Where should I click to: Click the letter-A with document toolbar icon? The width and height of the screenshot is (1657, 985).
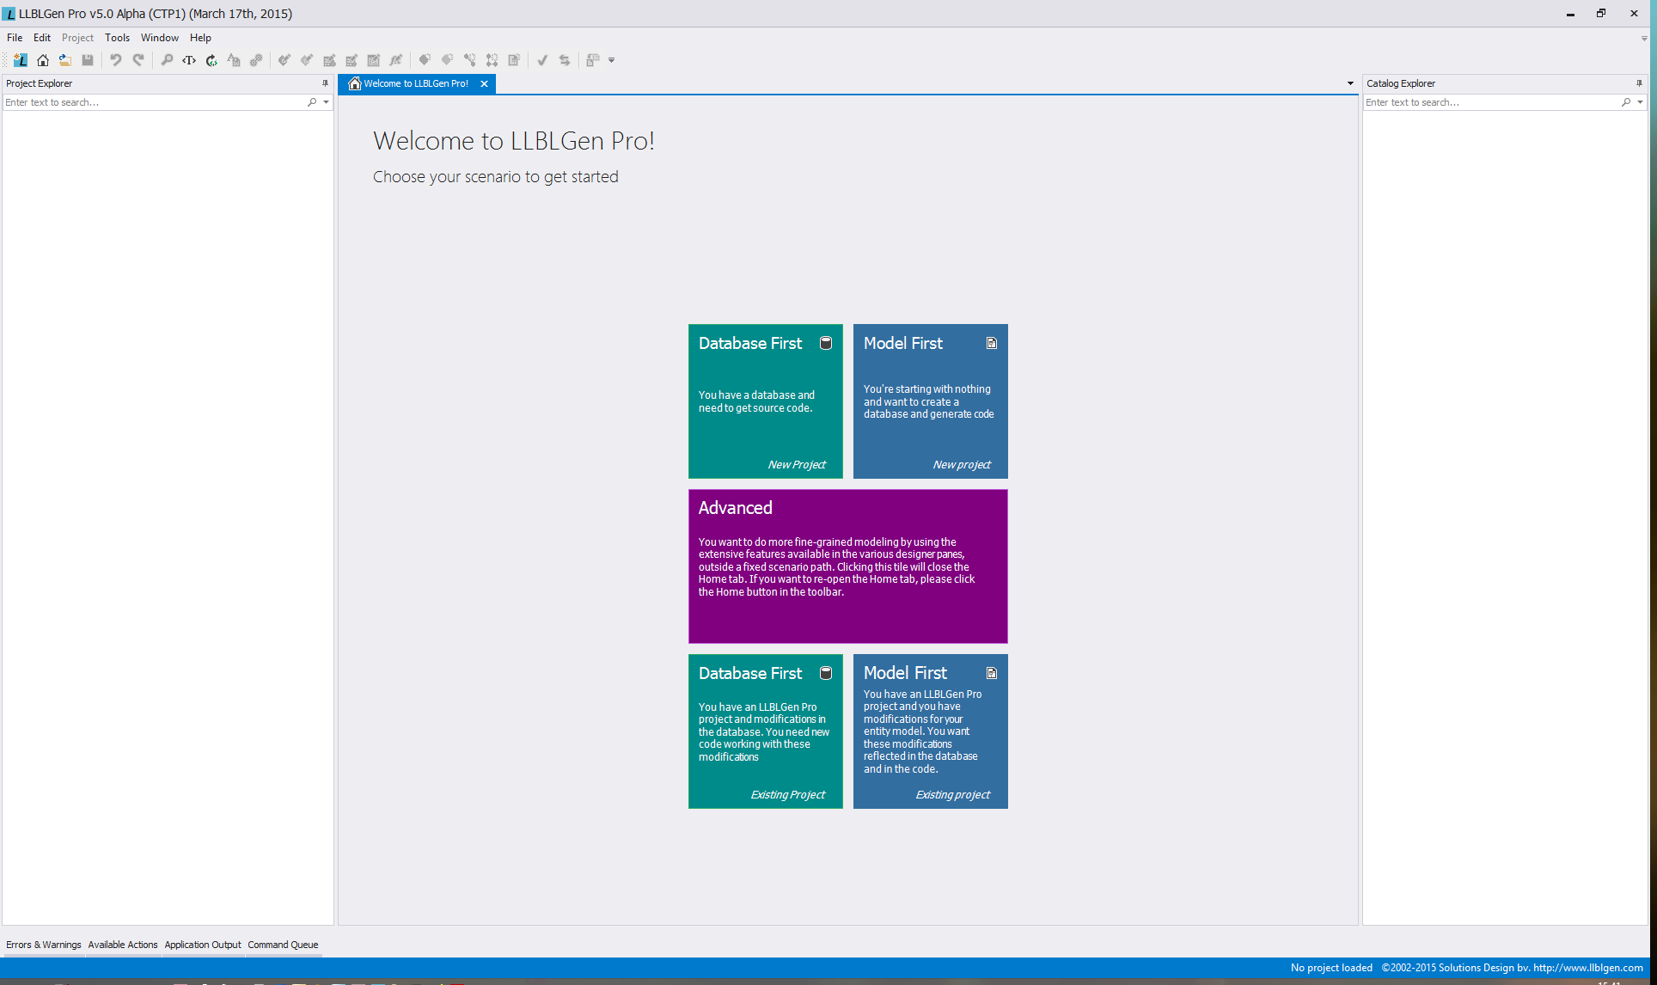[234, 60]
